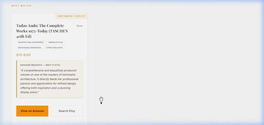Click the Tadao Ando book title
264x125 pixels.
[42, 31]
